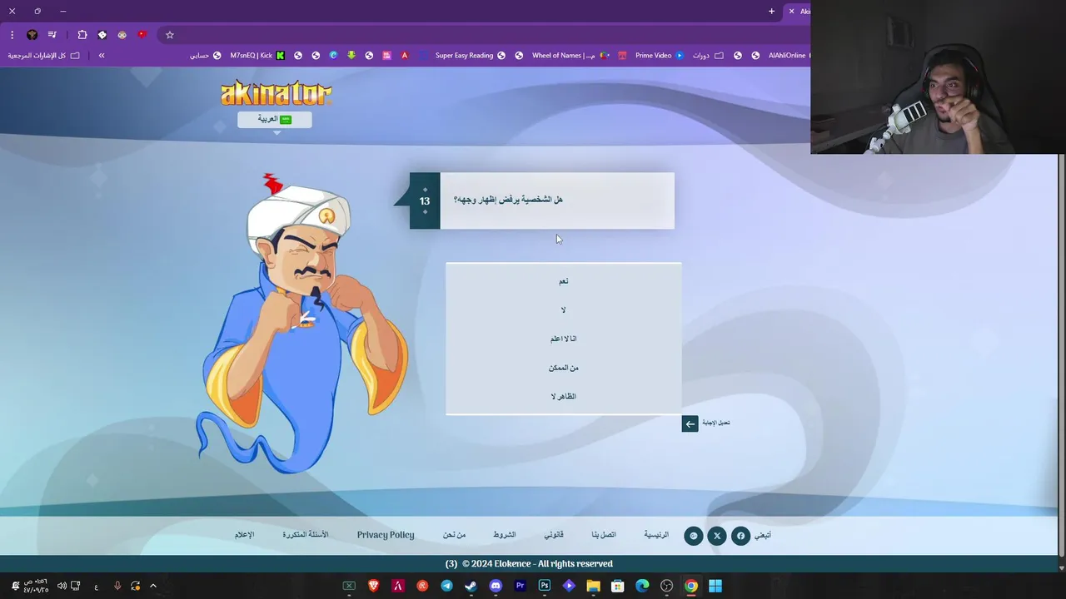Open the اتصل بنا footer link
The image size is (1066, 599).
click(x=604, y=535)
